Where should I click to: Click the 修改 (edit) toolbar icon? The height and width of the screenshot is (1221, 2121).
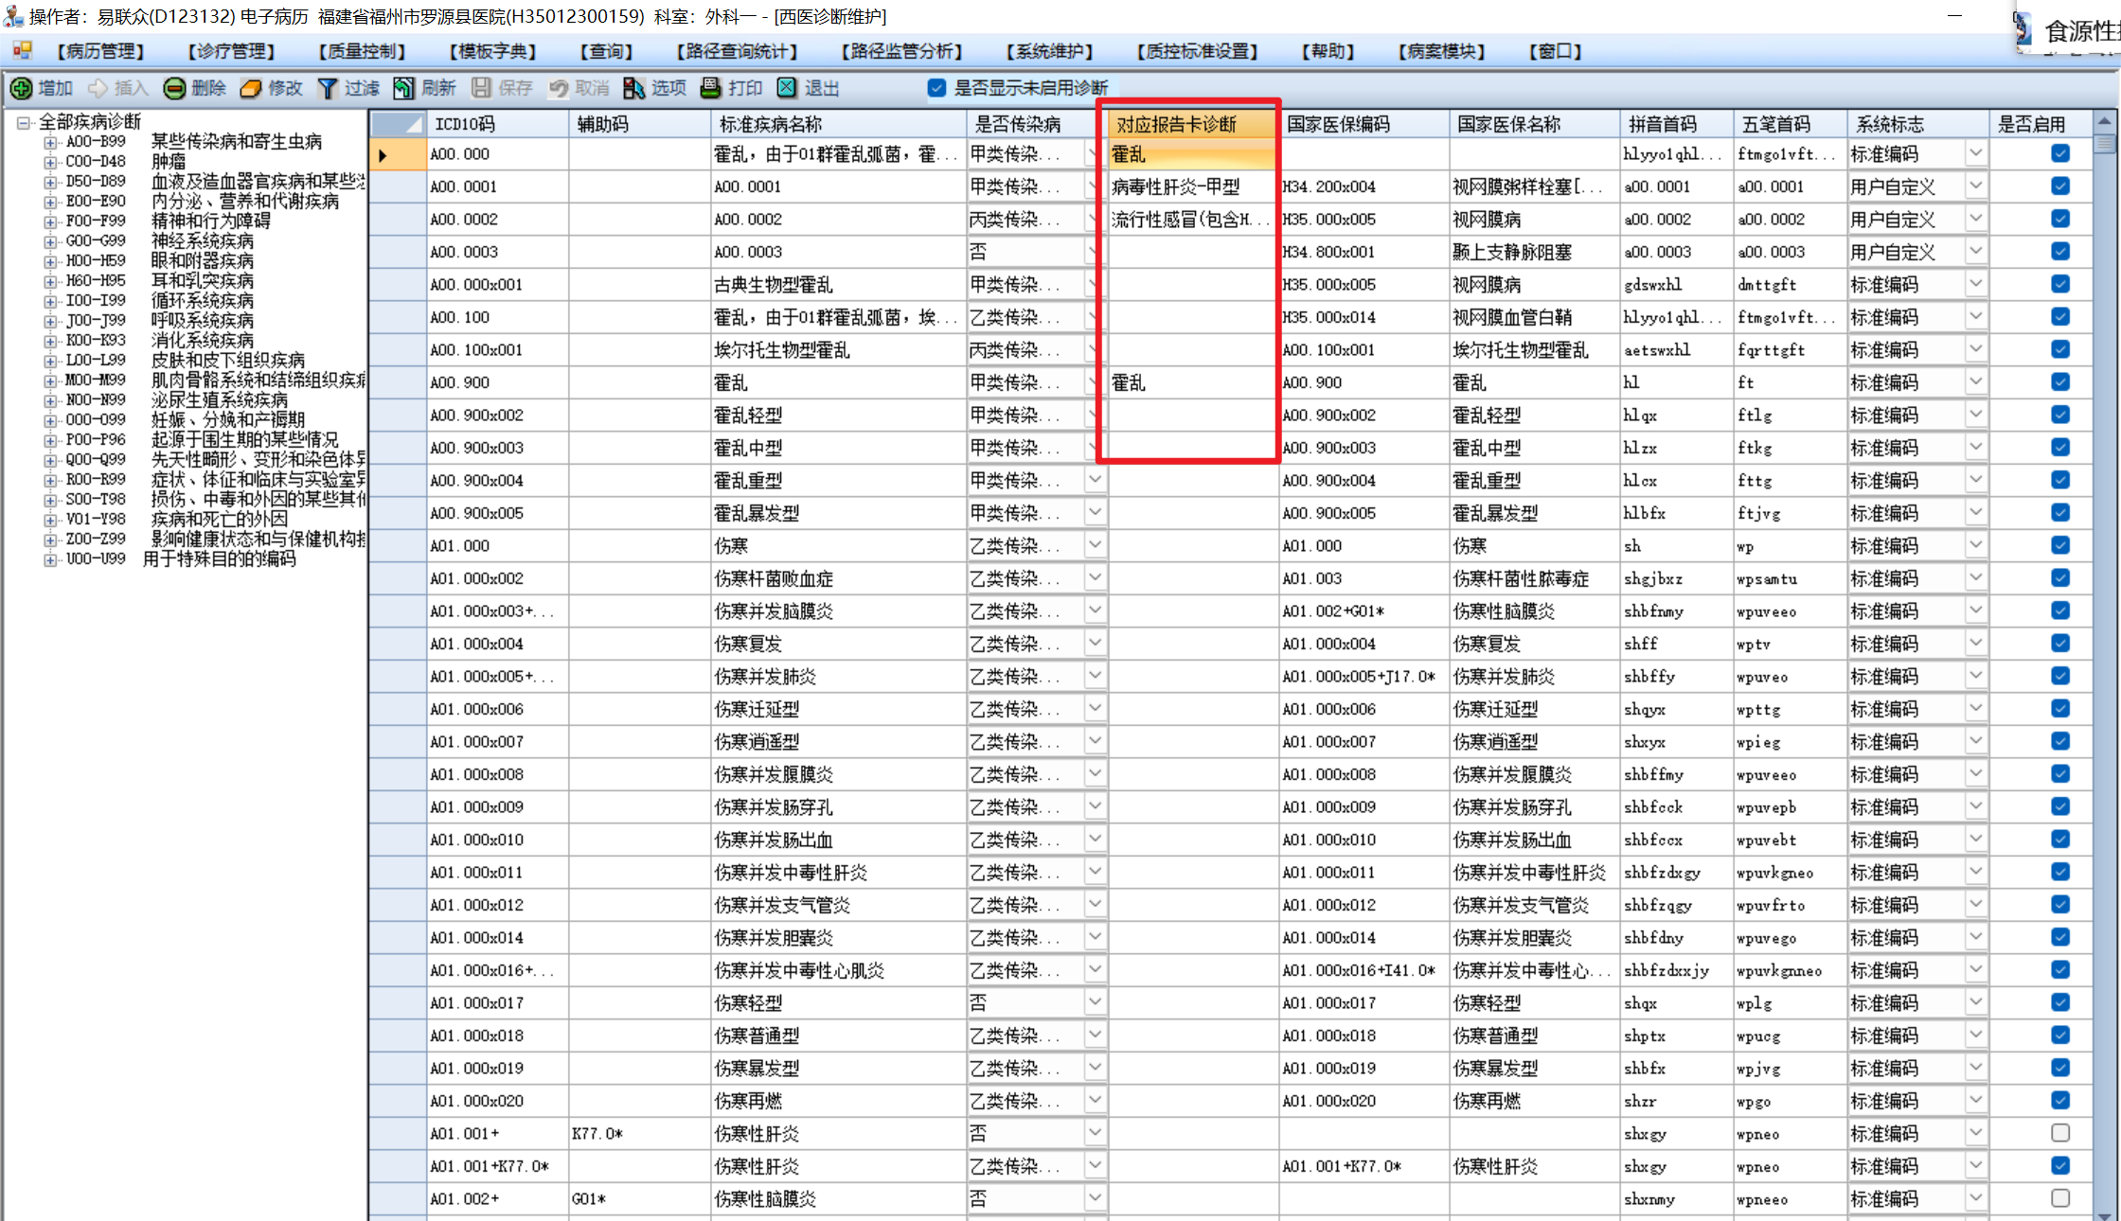click(251, 88)
